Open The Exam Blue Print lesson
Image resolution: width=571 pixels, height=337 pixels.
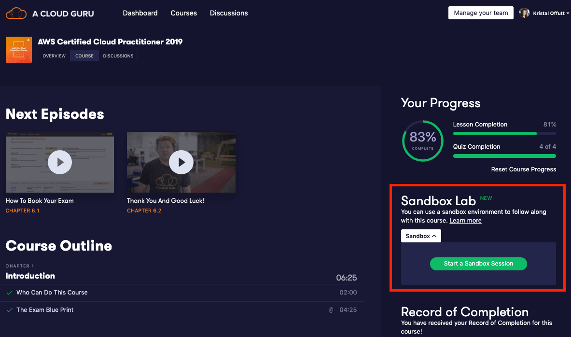coord(45,310)
